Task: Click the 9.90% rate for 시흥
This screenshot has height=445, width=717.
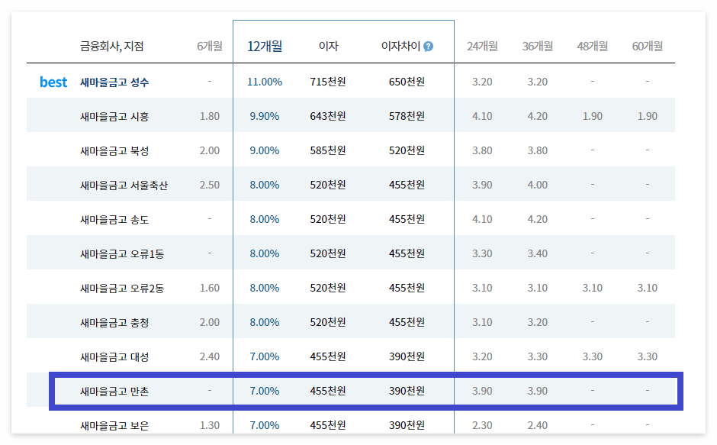Action: [x=265, y=116]
